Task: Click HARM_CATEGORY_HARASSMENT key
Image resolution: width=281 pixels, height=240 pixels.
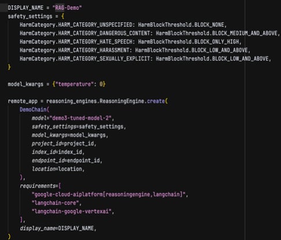Action: click(94, 50)
